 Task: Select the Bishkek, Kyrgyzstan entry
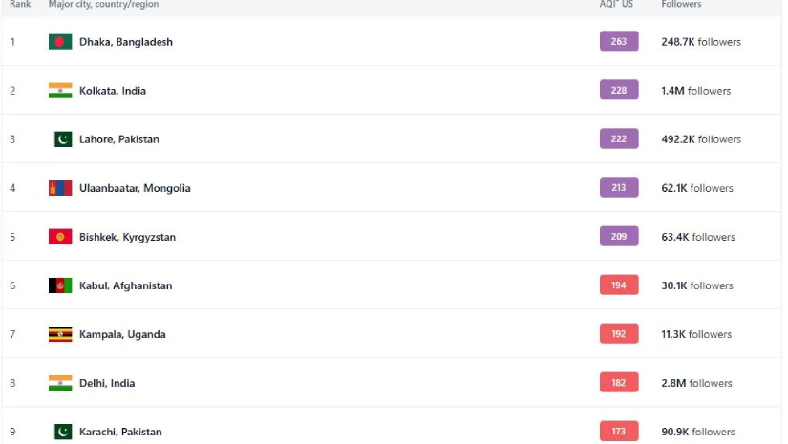(x=127, y=237)
